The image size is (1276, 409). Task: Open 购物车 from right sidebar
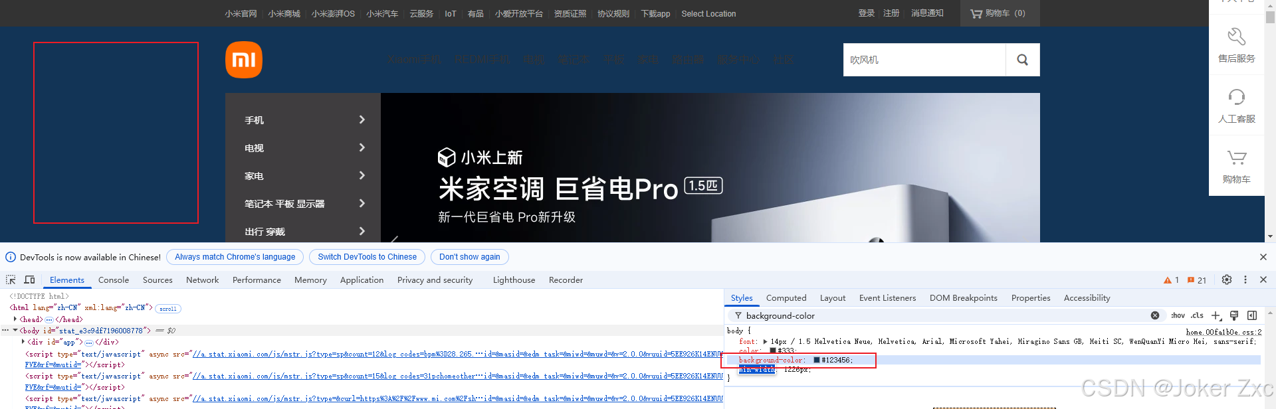tap(1237, 166)
